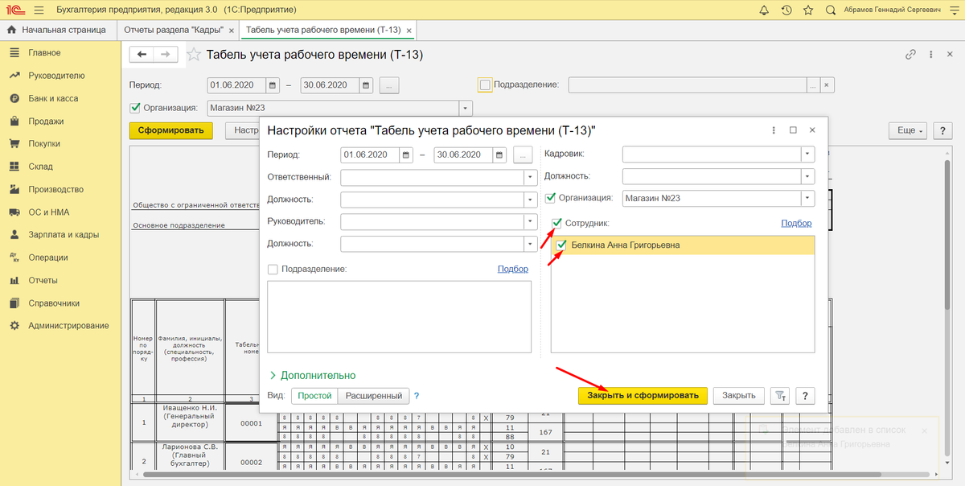Click Отчеты chart icon in sidebar
This screenshot has height=486, width=965.
14,281
